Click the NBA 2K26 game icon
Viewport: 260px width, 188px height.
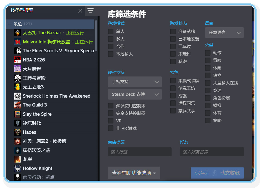tap(18, 60)
